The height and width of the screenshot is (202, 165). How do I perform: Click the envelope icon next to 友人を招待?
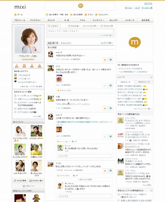coord(71,15)
